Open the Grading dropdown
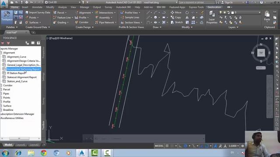This screenshot has height=157, width=280. (61, 22)
